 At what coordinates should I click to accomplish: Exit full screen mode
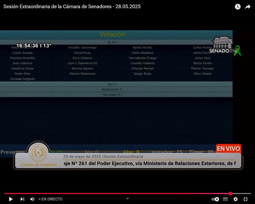245,199
